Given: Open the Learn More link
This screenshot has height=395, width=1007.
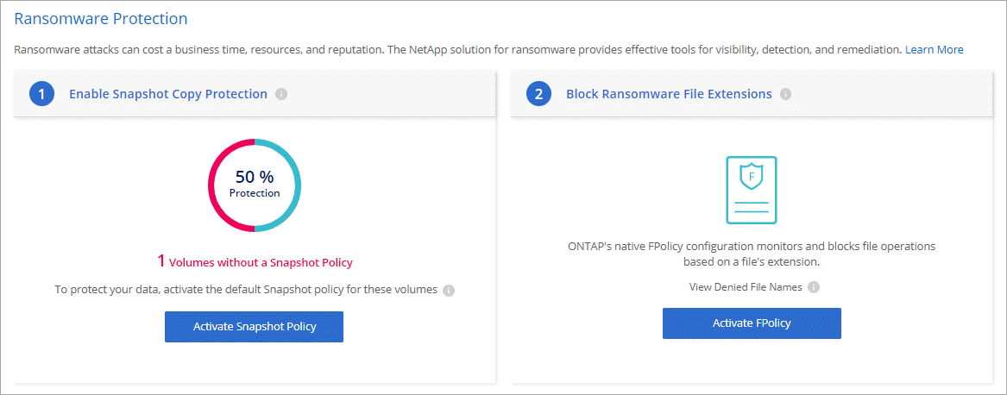Looking at the screenshot, I should [934, 49].
